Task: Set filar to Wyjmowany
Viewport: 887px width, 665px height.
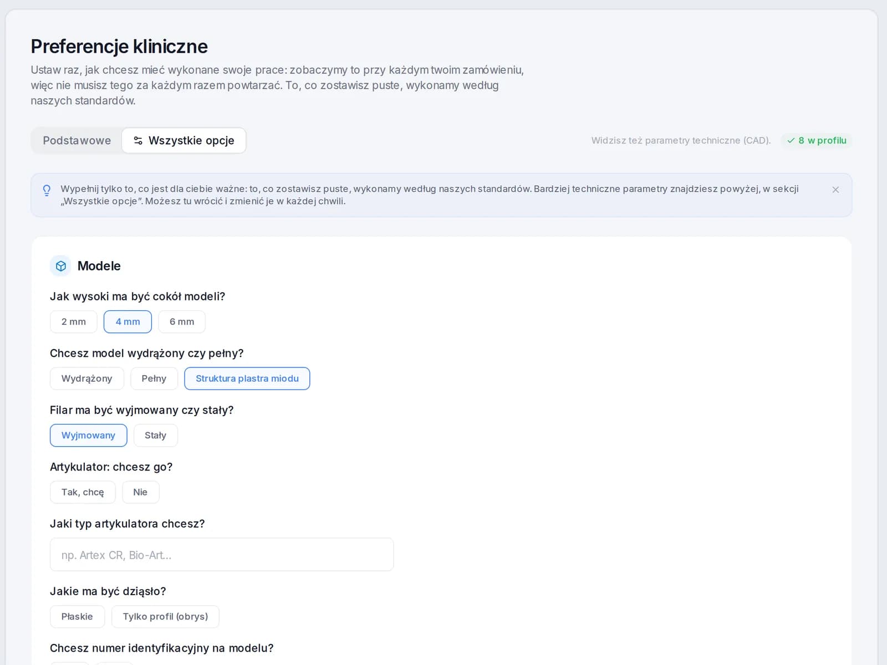Action: pos(89,436)
